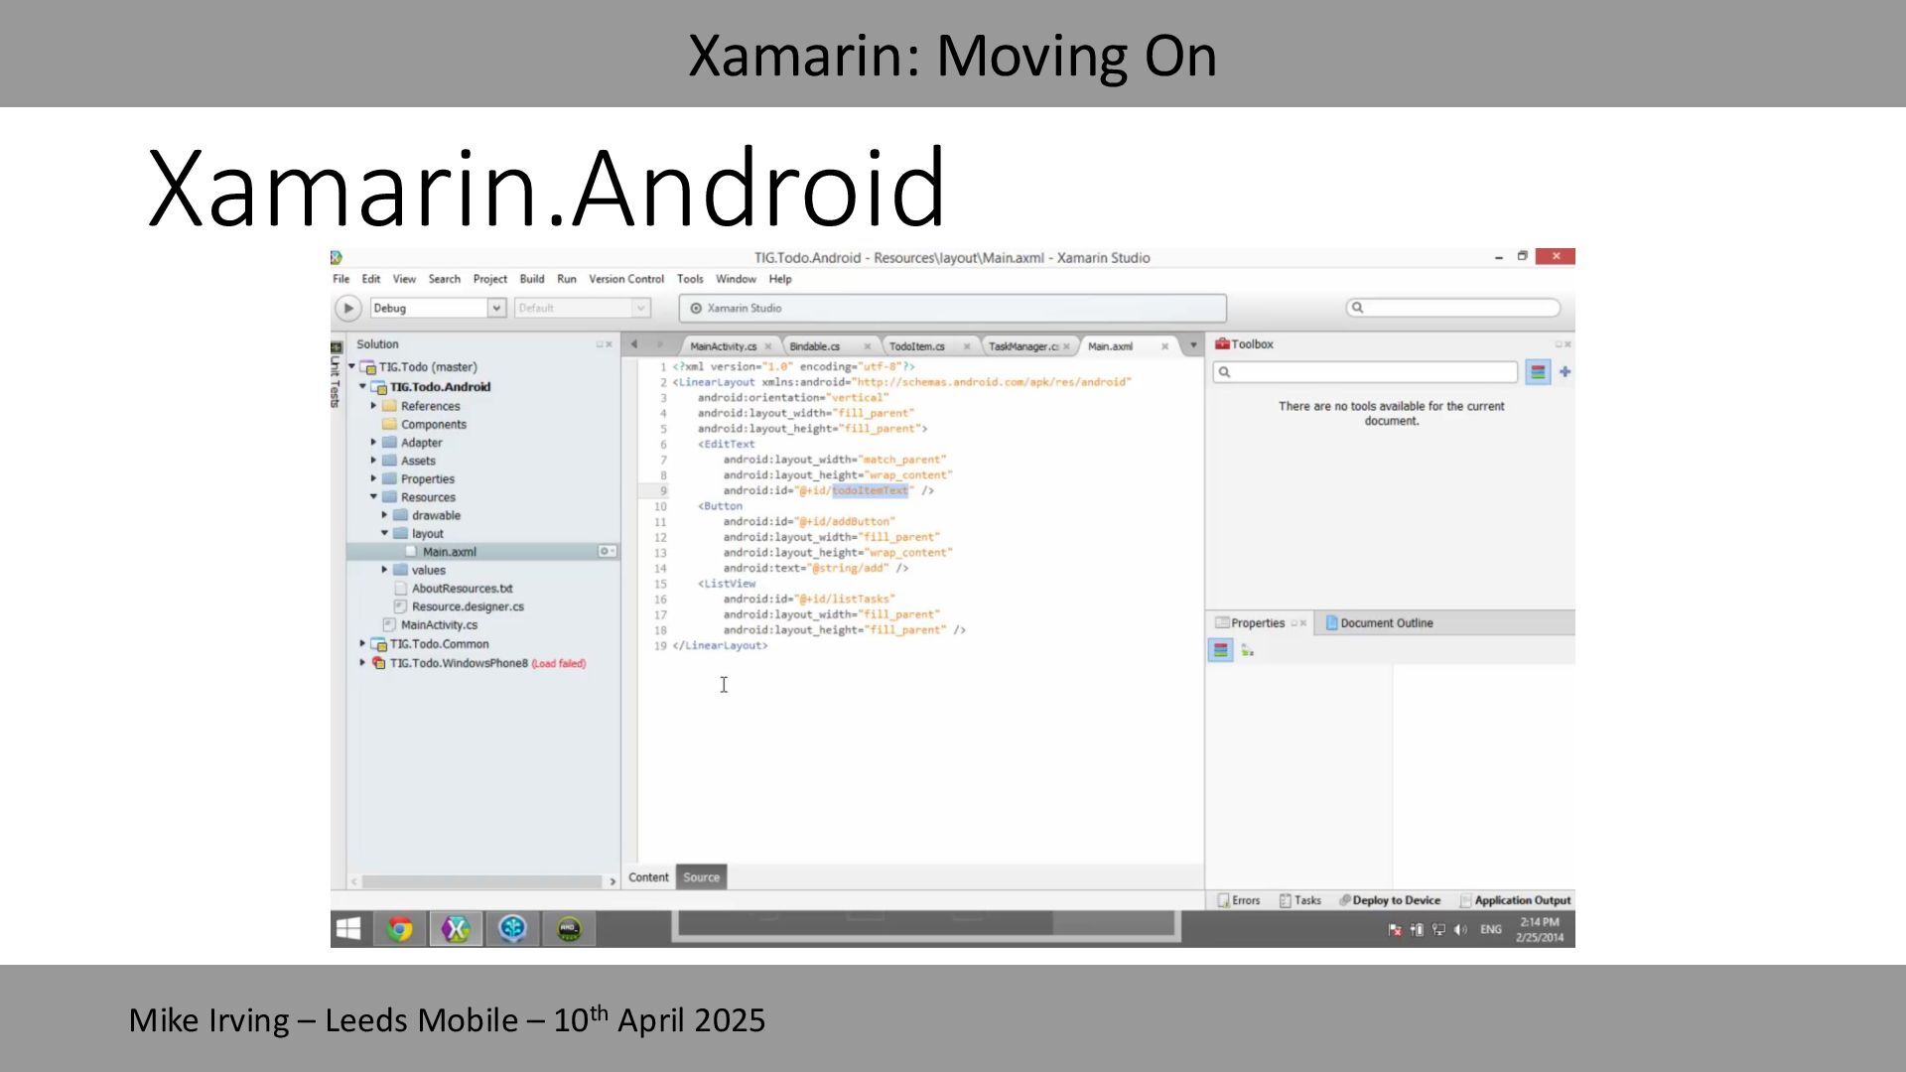Open Chrome from the taskbar
Image resolution: width=1906 pixels, height=1072 pixels.
pos(400,929)
